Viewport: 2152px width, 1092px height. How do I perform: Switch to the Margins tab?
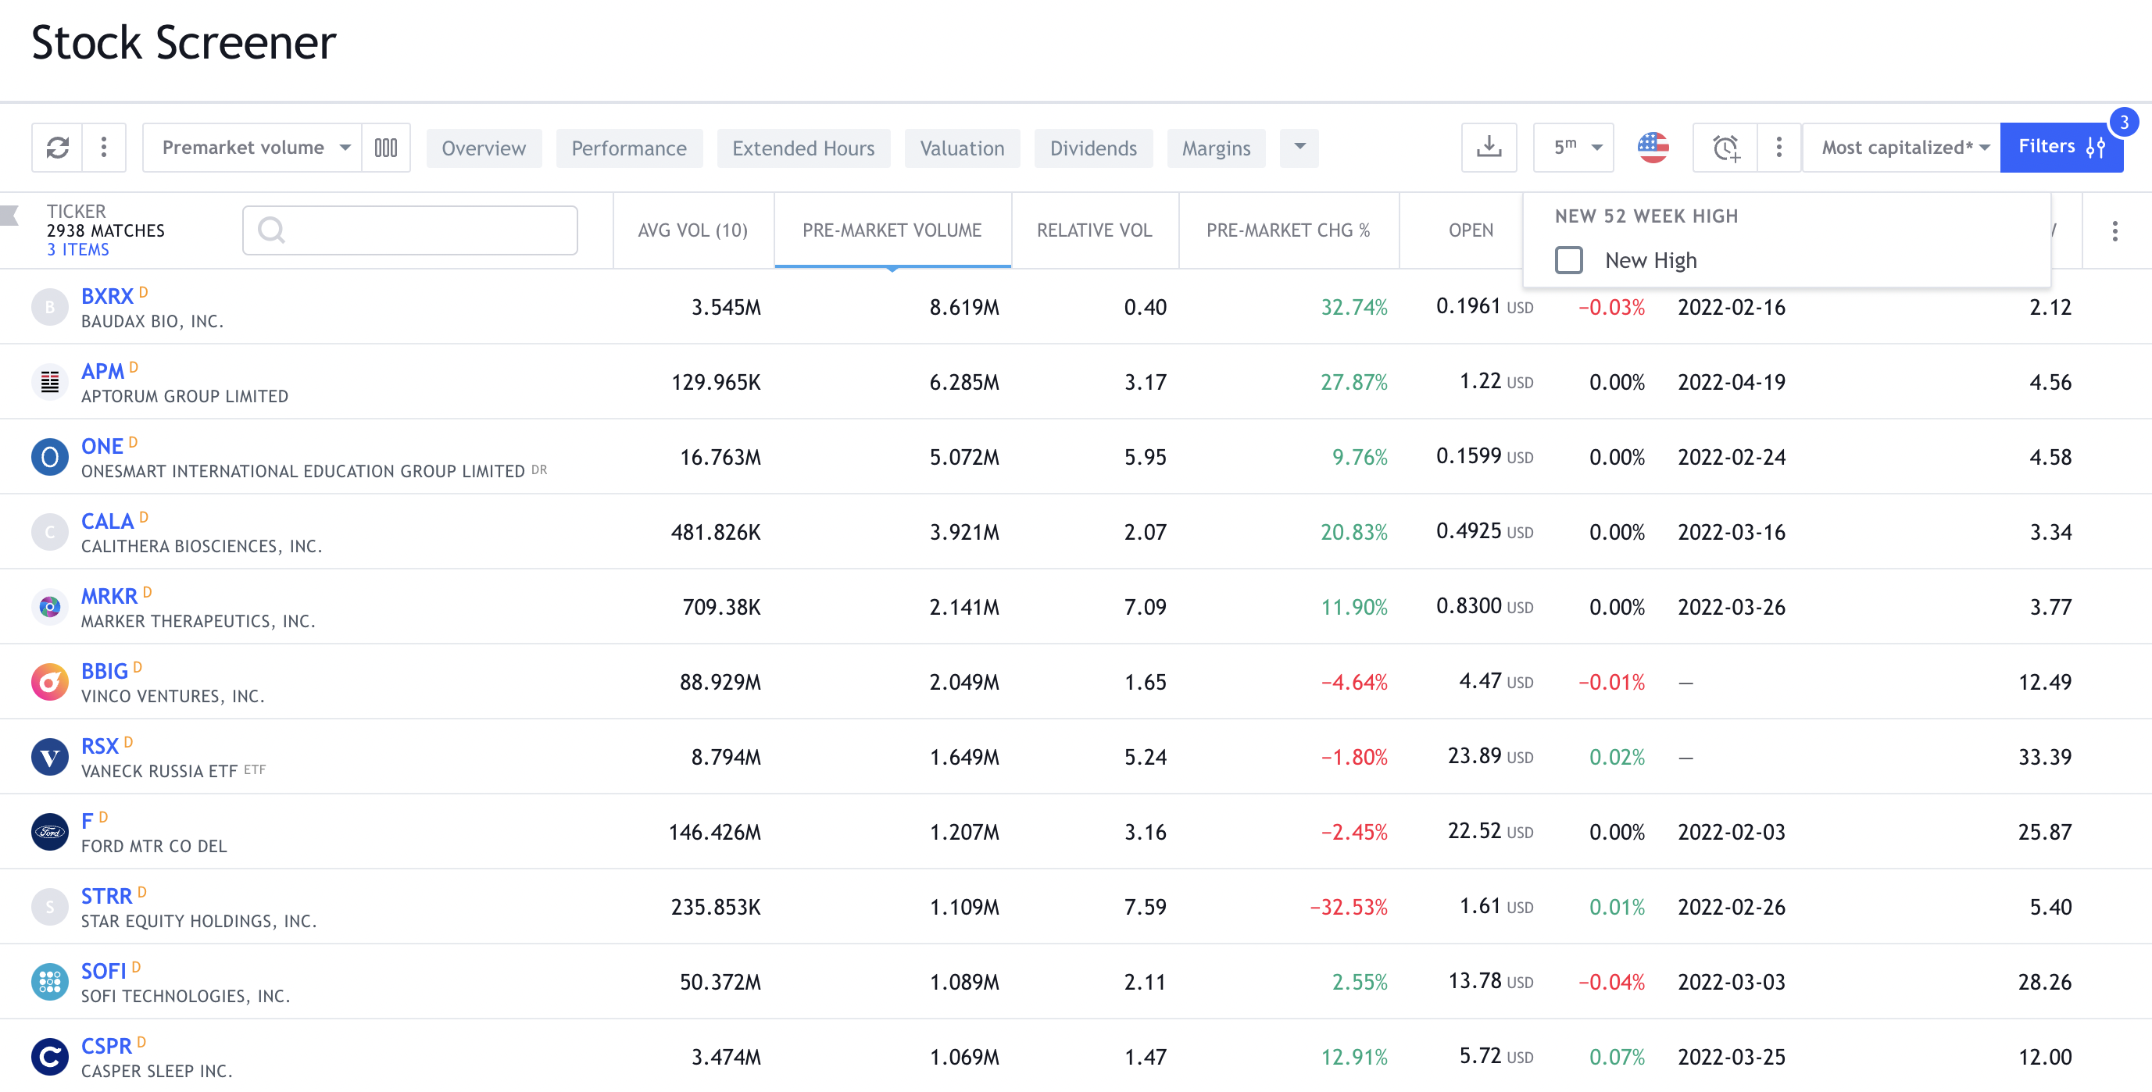click(x=1217, y=148)
